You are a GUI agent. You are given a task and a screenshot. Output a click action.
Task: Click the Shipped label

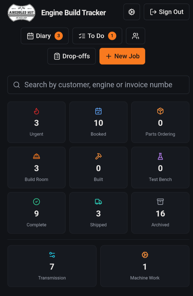coord(98,225)
